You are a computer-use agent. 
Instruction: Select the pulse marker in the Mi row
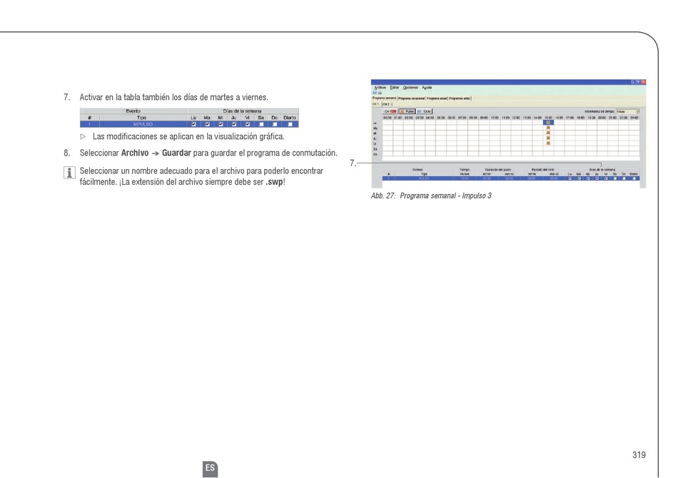[x=548, y=133]
